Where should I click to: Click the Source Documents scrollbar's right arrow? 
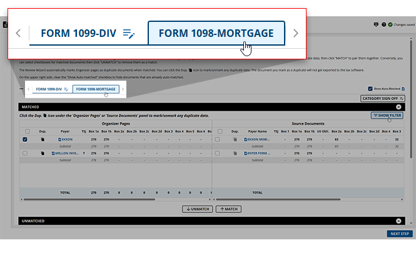pos(402,199)
